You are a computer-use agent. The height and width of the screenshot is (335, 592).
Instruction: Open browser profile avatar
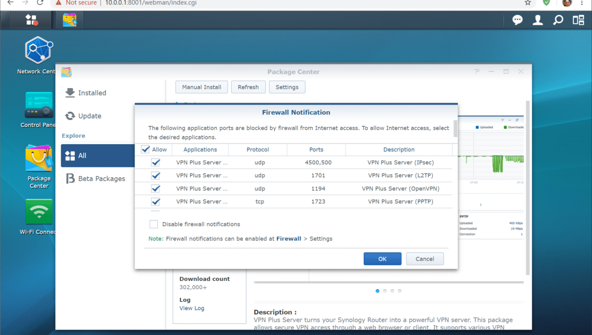click(567, 3)
